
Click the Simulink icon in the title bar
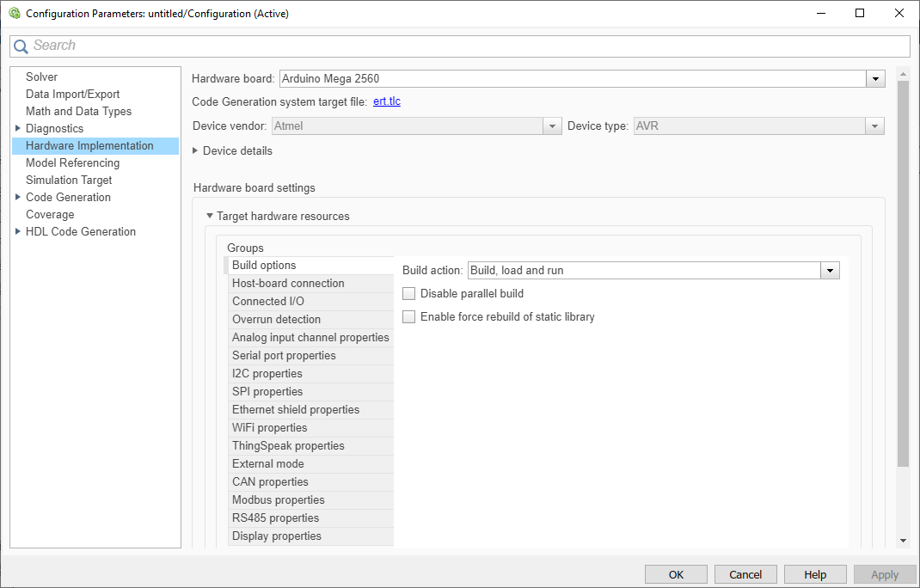tap(14, 13)
